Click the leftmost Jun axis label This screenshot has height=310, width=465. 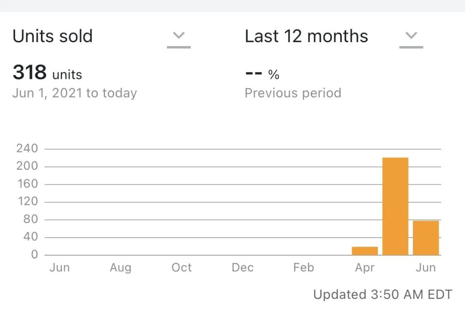[59, 267]
